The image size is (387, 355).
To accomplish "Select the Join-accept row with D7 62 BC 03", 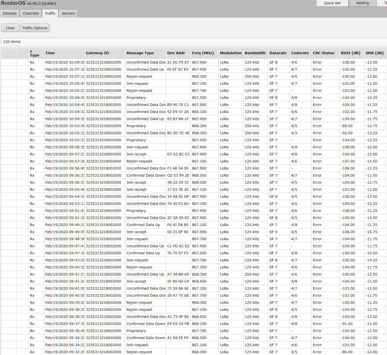I will pyautogui.click(x=178, y=154).
